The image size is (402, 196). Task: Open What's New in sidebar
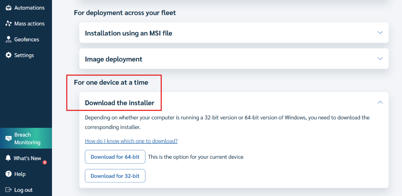point(27,158)
